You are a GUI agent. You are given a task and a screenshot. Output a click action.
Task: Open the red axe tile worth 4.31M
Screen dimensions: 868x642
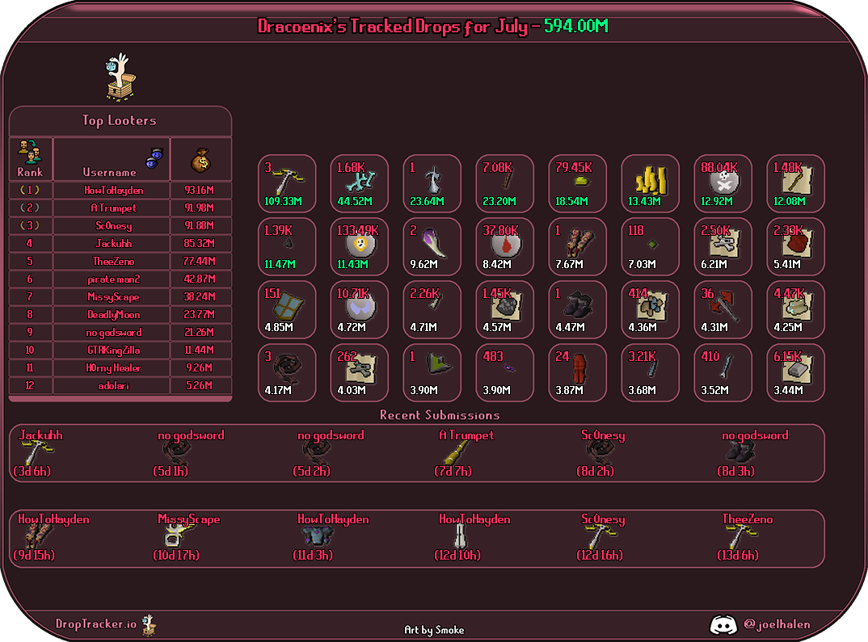pyautogui.click(x=723, y=309)
